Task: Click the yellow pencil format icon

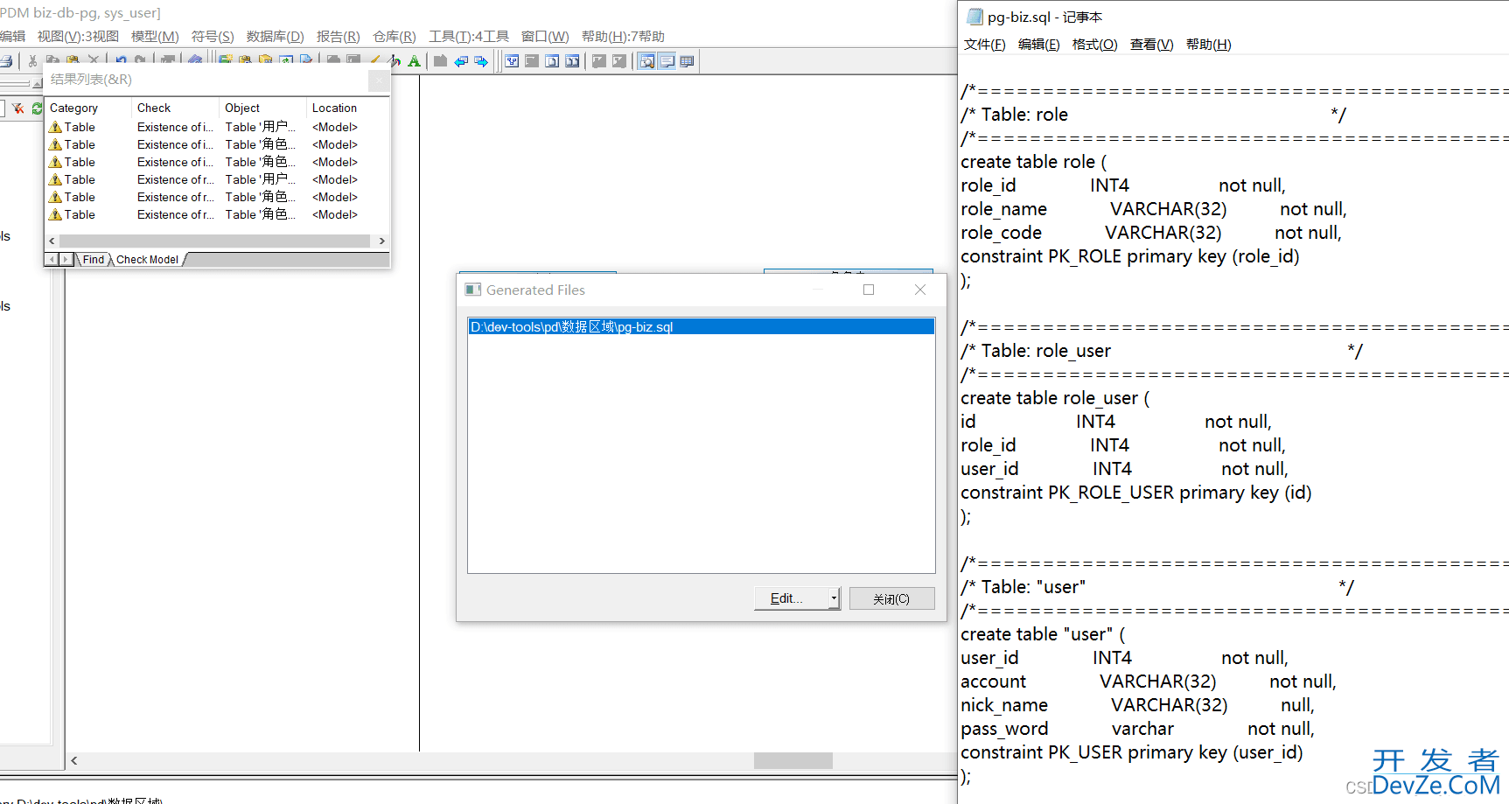Action: [375, 60]
